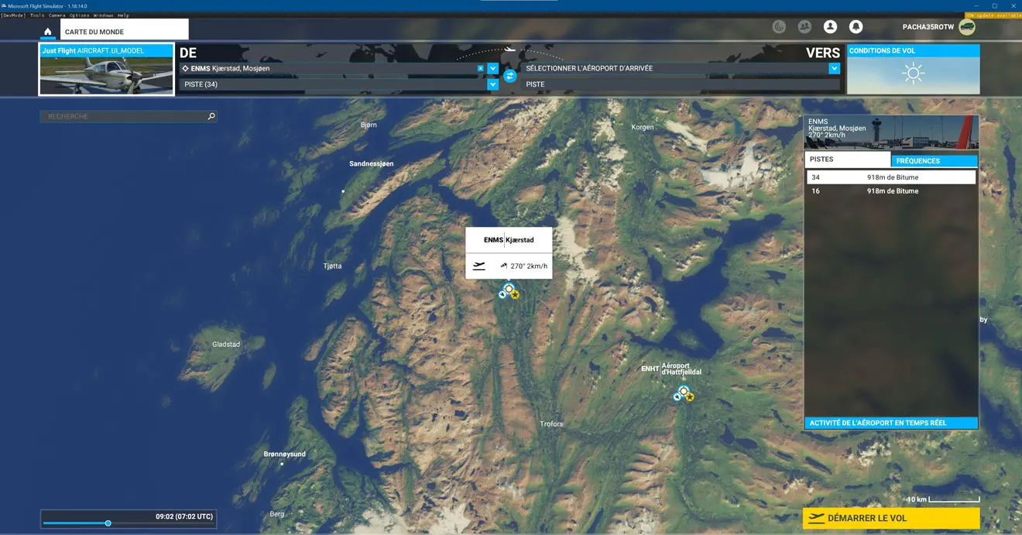1022x535 pixels.
Task: Expand the arrival airport dropdown arrow
Action: coord(834,68)
